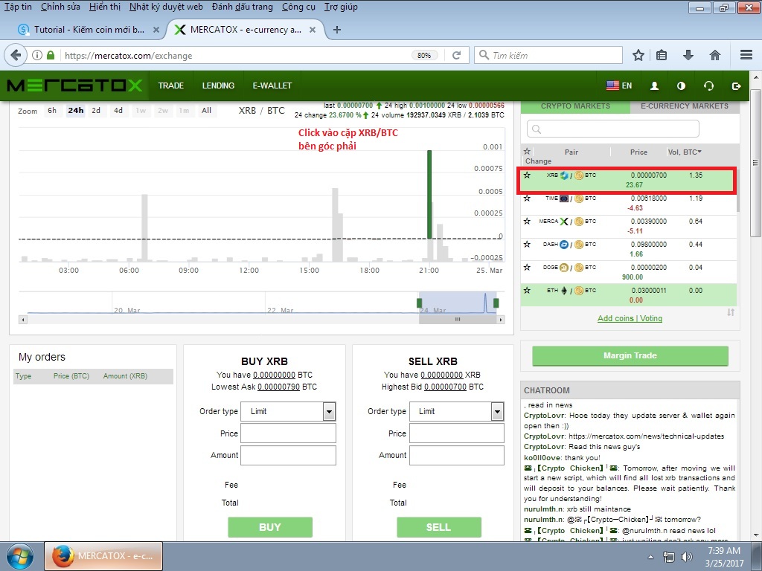The height and width of the screenshot is (571, 762).
Task: Open the LENDING menu
Action: [x=218, y=86]
